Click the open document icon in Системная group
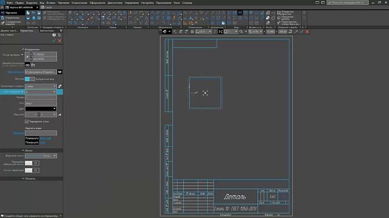389x218 pixels. [x=33, y=13]
